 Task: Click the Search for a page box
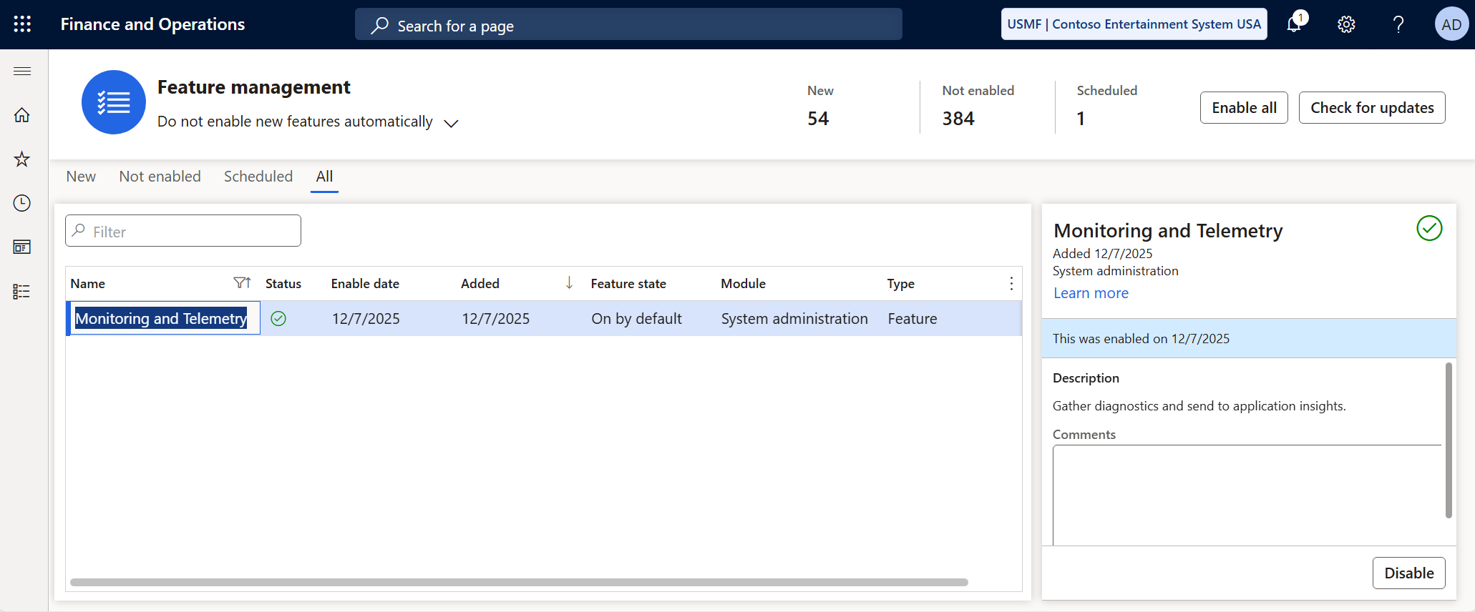(628, 24)
